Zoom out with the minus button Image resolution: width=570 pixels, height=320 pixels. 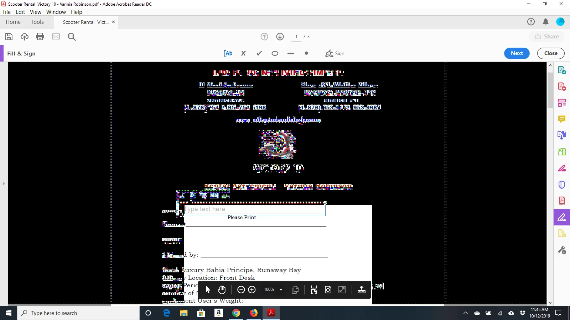[x=241, y=290]
